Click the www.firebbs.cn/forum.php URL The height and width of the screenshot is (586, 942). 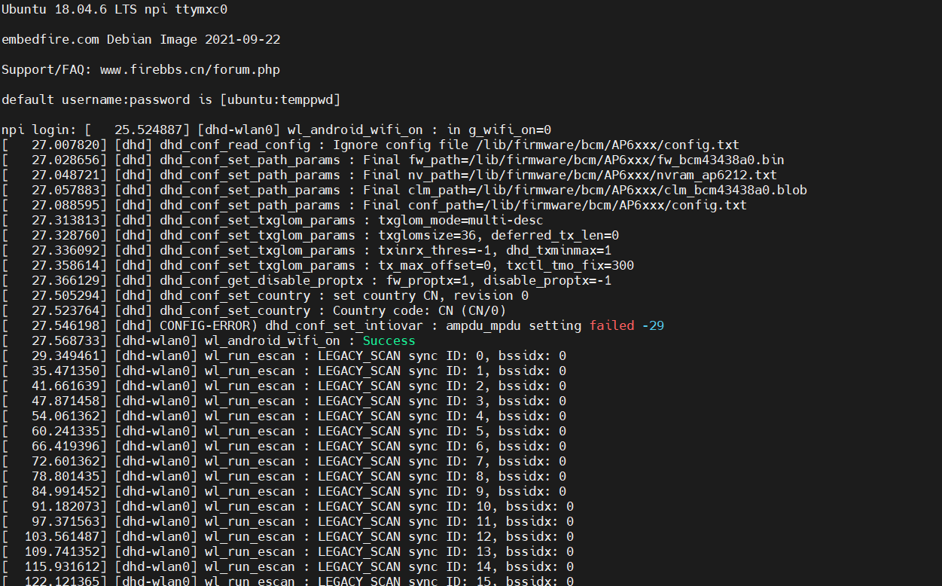(190, 69)
